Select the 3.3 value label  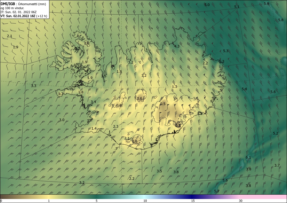coord(34,86)
